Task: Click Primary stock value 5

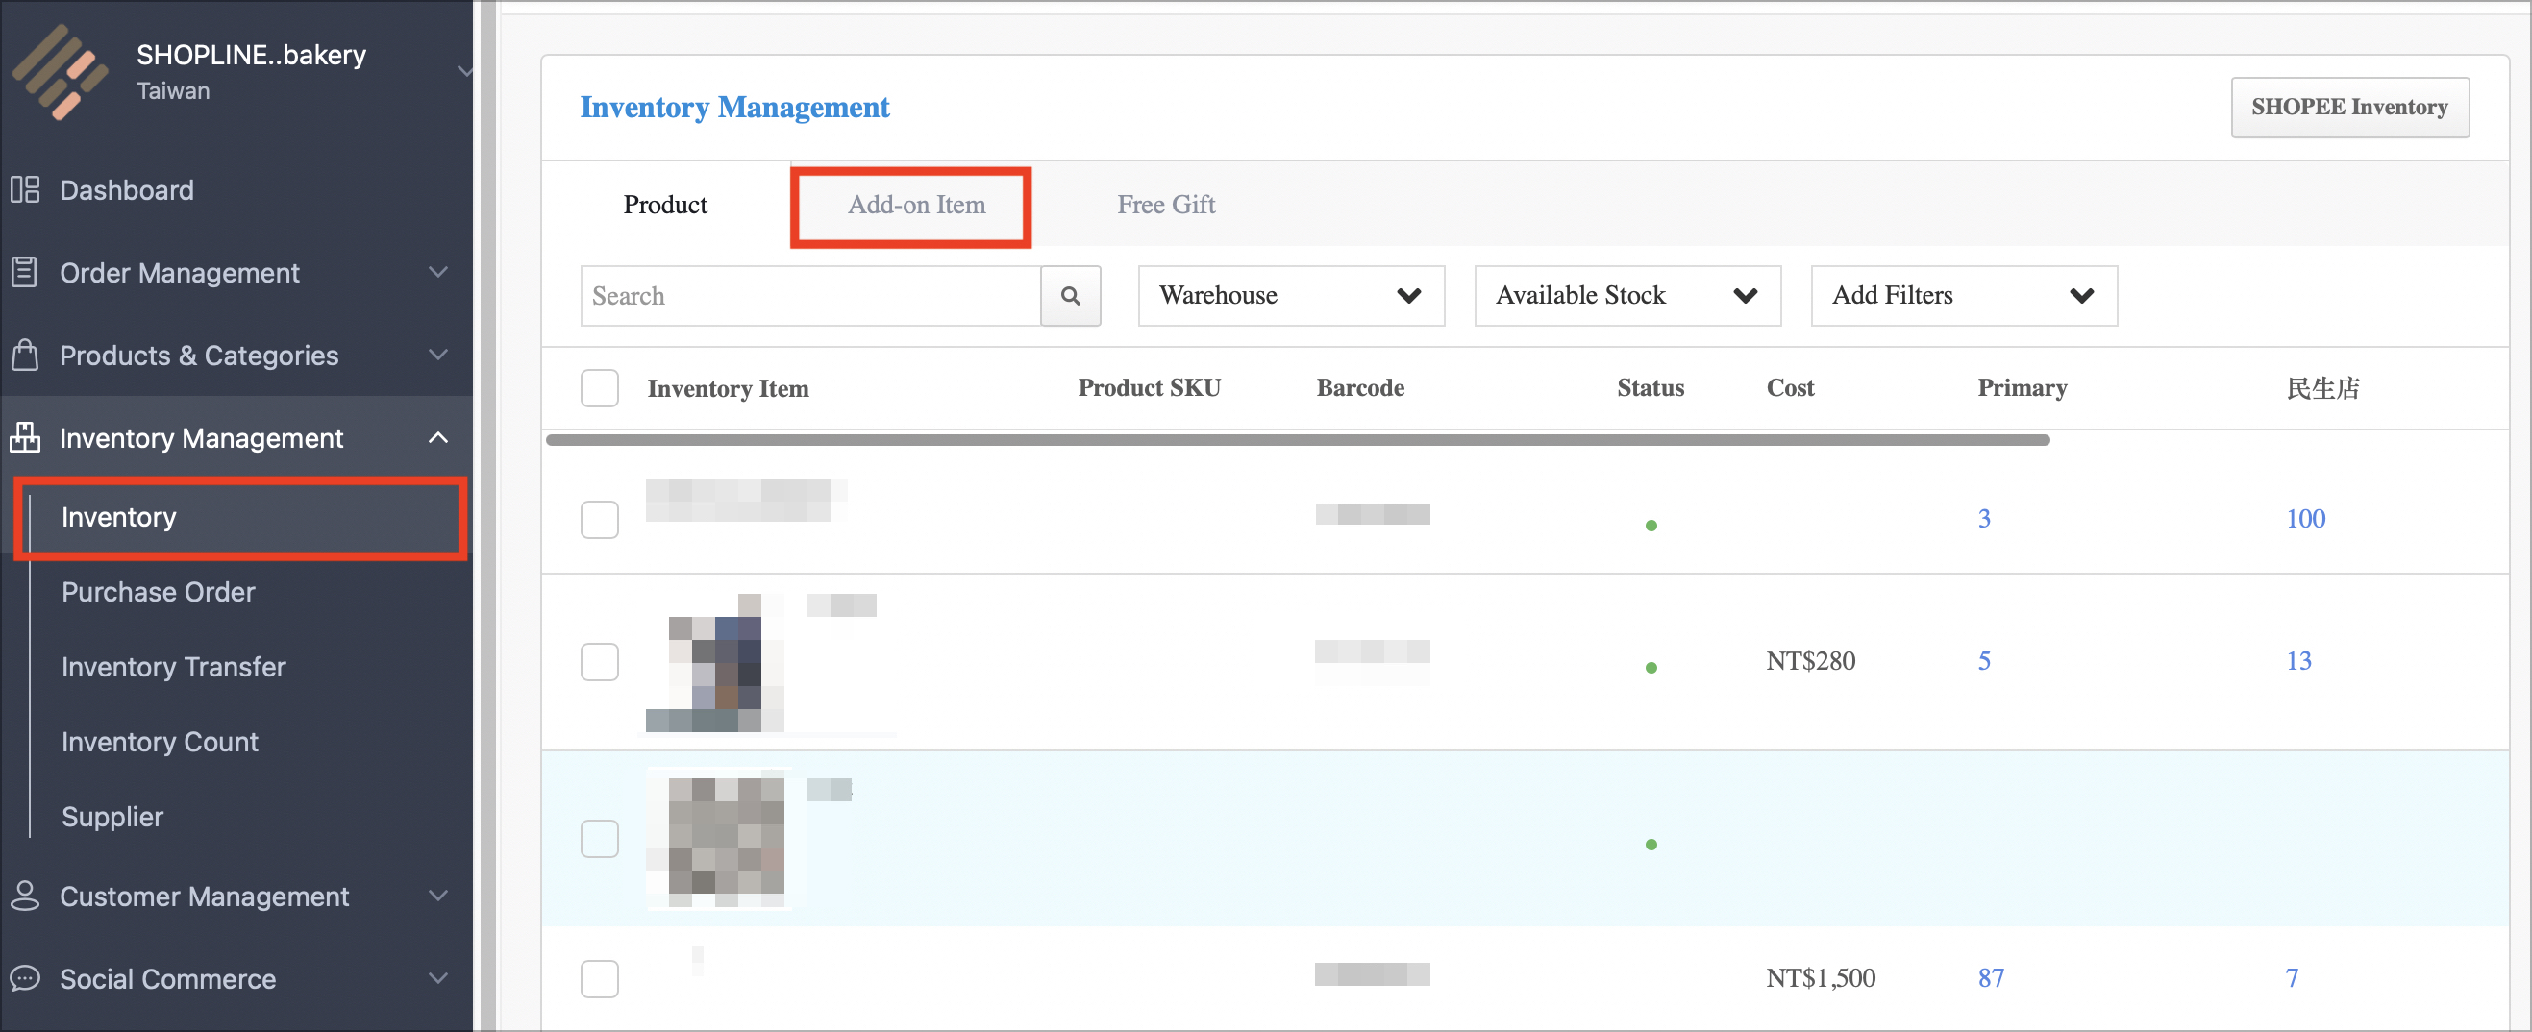Action: 1983,660
